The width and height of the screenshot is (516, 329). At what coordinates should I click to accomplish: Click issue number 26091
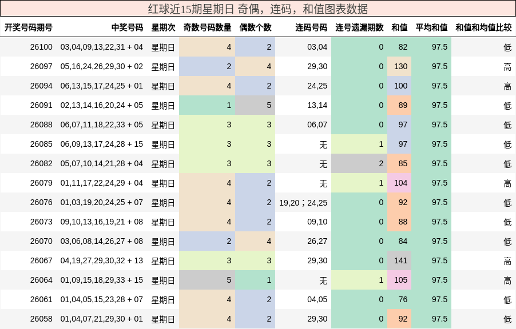tap(41, 105)
